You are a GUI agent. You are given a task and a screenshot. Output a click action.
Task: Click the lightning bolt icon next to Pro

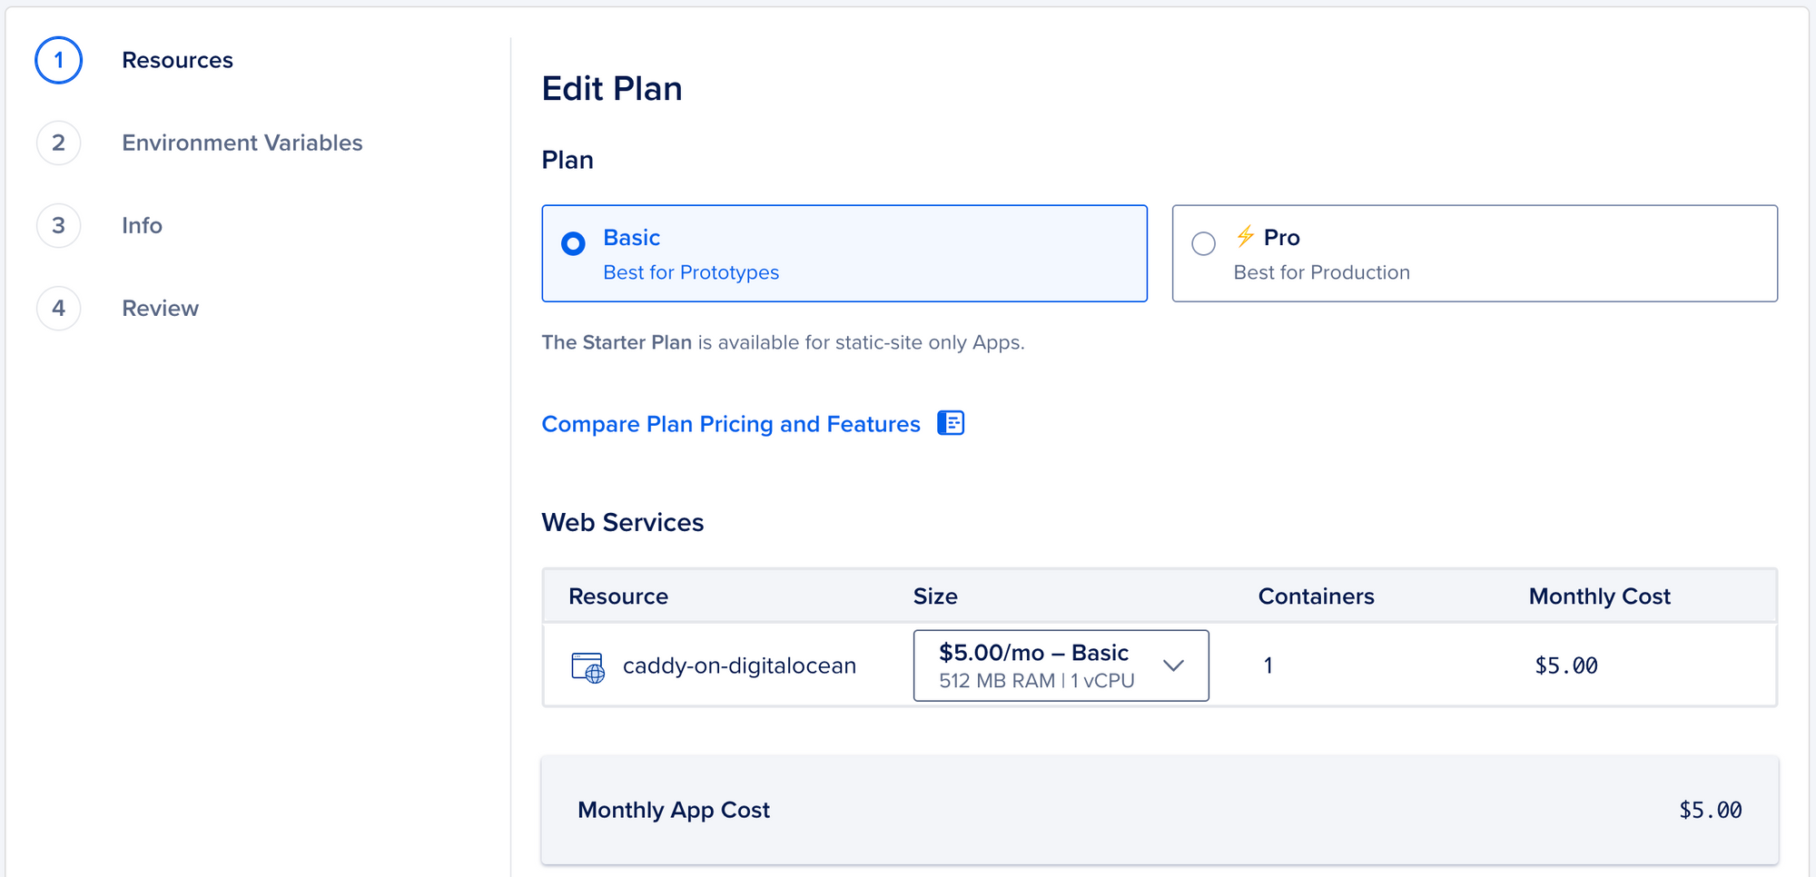(1244, 237)
